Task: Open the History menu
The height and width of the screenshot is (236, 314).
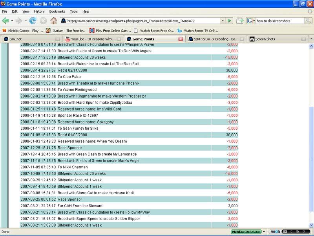Action: 39,11
